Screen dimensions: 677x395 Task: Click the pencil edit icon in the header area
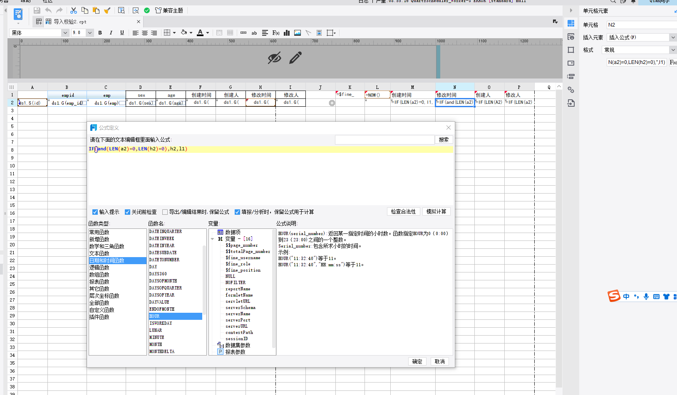click(295, 58)
